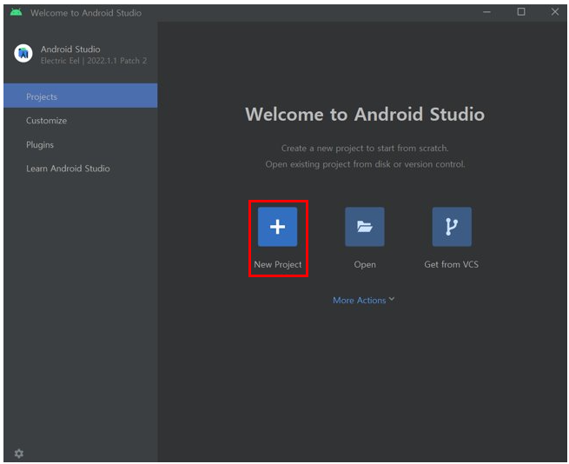Click the Android Studio name in the sidebar
569x464 pixels.
click(x=70, y=49)
